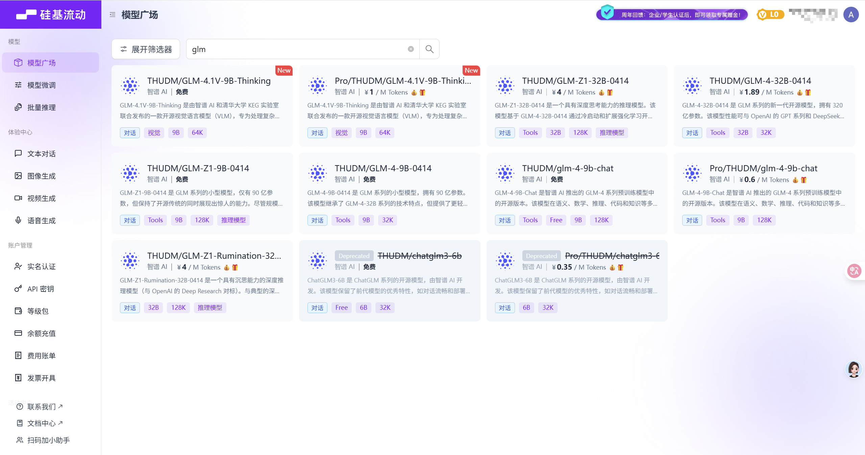
Task: Click 6B tag on Pro/THUDM/chatglm3 card
Action: [x=526, y=308]
